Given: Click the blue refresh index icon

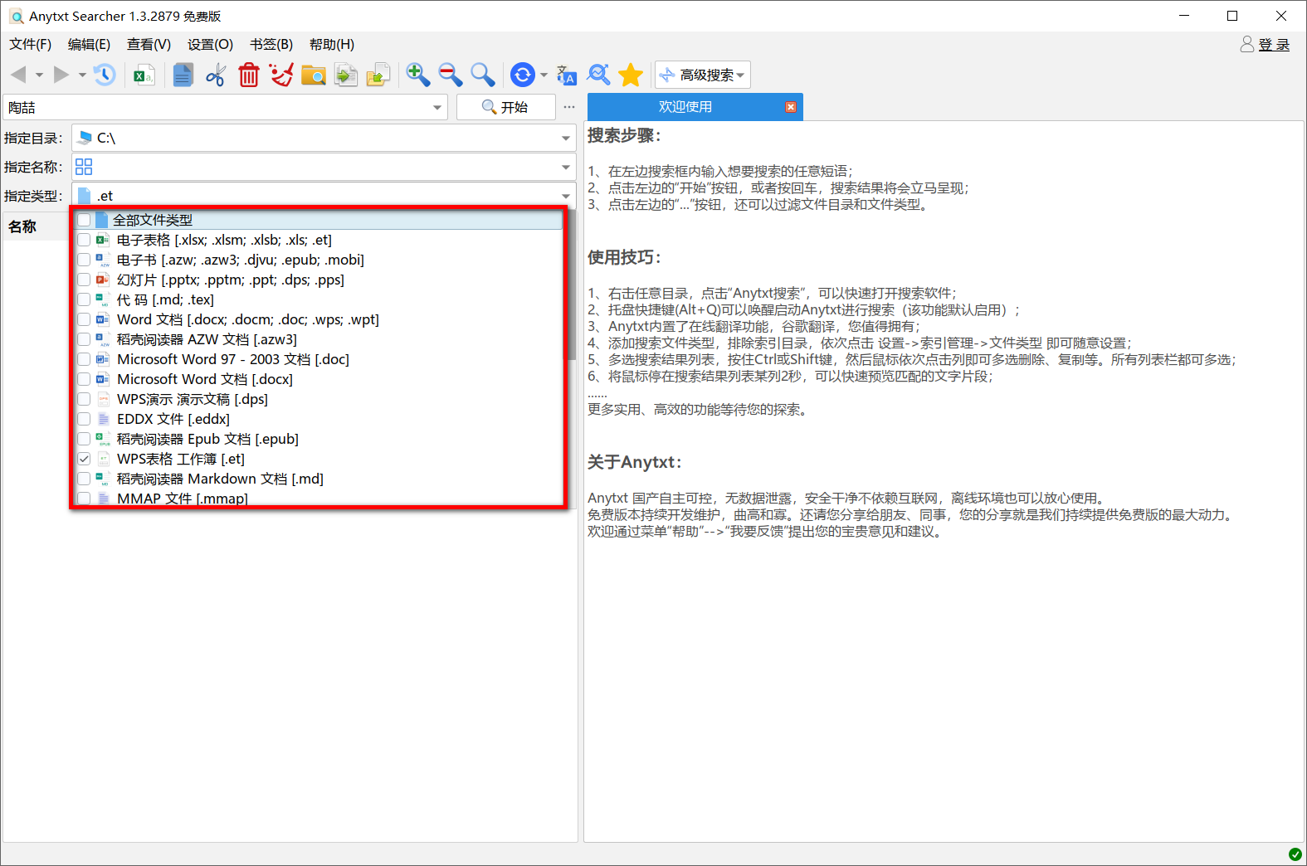Looking at the screenshot, I should click(x=522, y=75).
